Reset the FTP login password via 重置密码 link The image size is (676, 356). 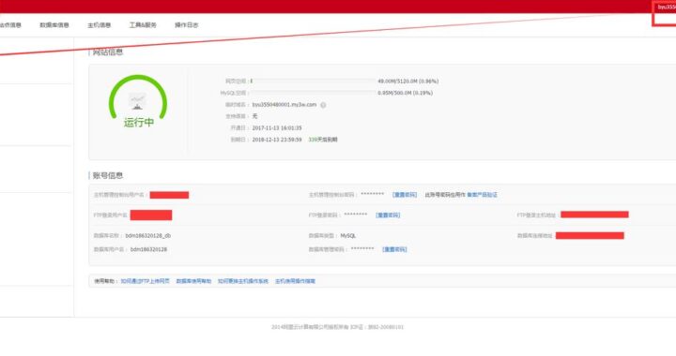[388, 215]
